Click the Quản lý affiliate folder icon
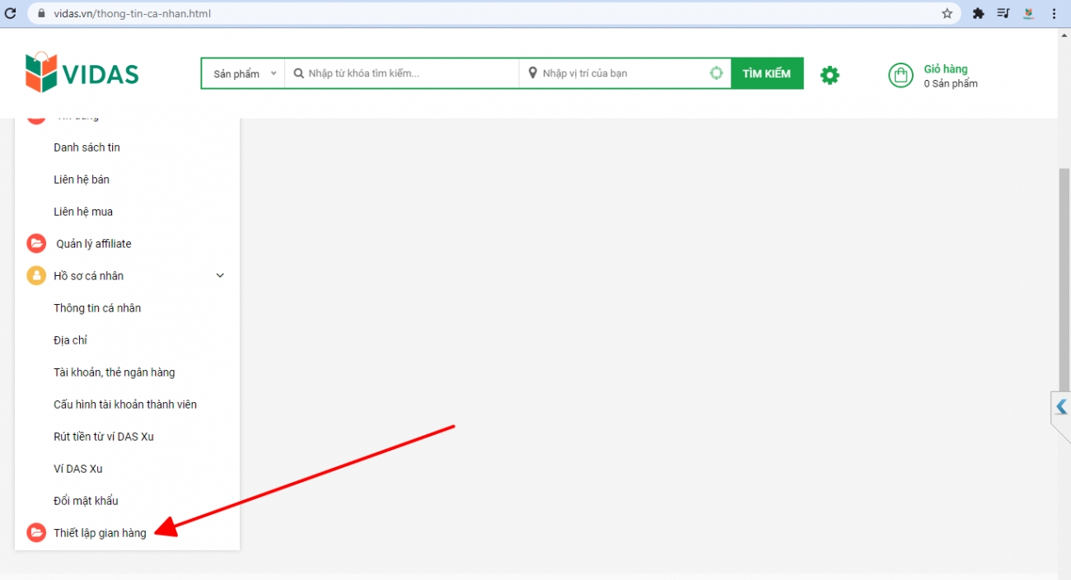1071x580 pixels. pos(36,244)
